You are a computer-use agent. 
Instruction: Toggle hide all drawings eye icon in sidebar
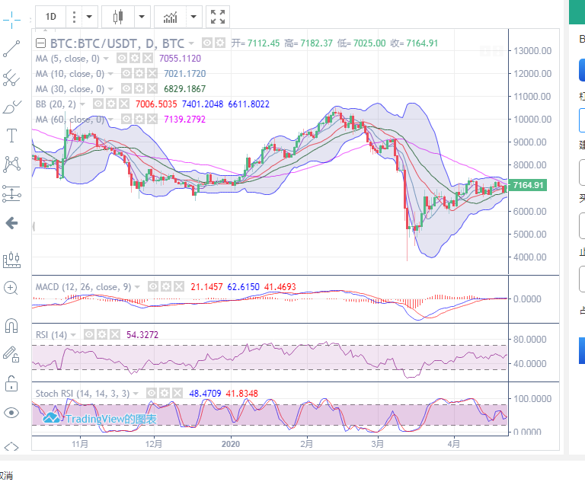(x=11, y=413)
